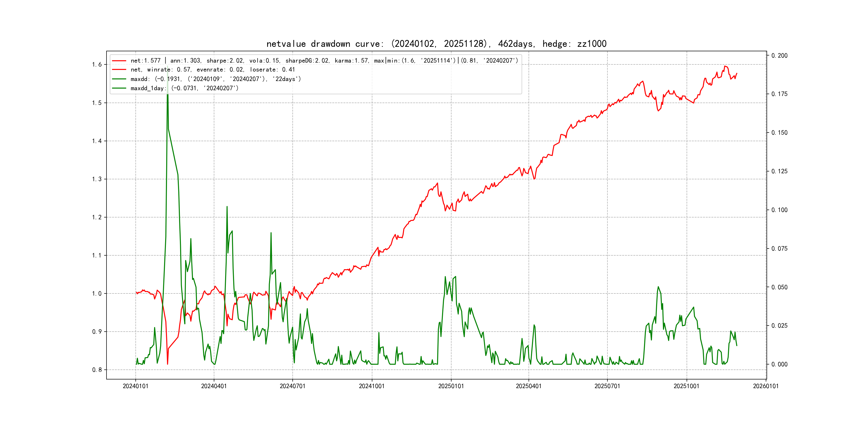
Task: Click the 0.100 tick on right y-axis
Action: click(x=779, y=210)
